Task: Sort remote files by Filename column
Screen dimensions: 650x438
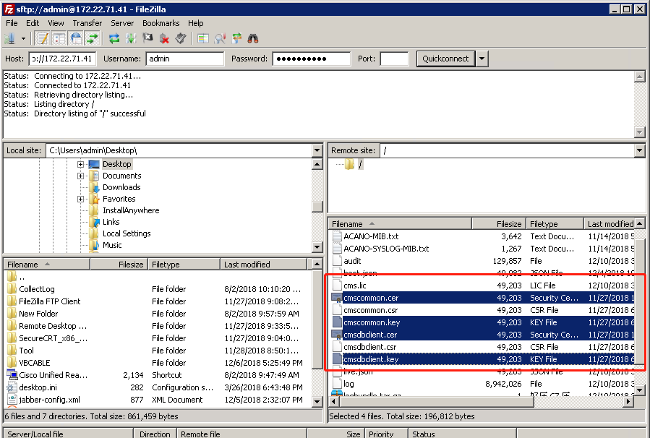Action: 401,224
